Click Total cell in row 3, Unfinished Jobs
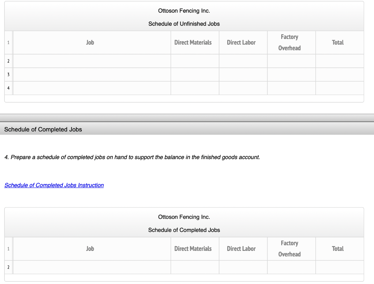Image resolution: width=374 pixels, height=284 pixels. pos(339,75)
